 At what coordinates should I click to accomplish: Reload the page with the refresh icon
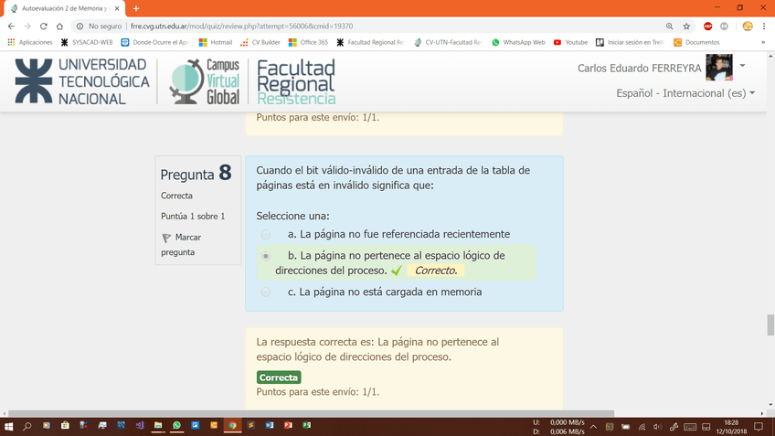click(44, 27)
